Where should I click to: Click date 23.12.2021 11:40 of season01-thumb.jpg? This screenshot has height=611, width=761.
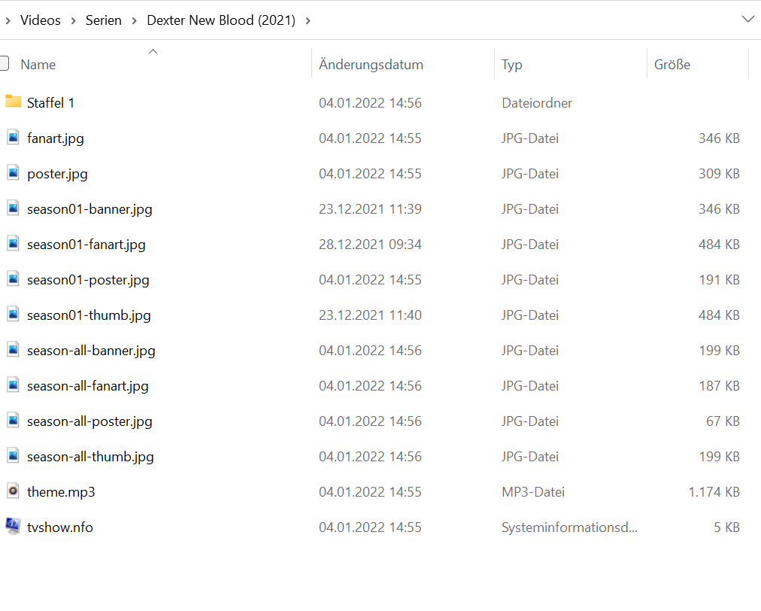(370, 315)
